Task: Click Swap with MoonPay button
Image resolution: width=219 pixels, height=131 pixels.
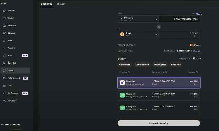Action: tap(159, 123)
